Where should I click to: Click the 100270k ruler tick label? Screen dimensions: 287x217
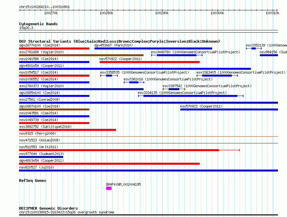51,13
